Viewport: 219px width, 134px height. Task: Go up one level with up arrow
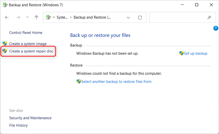click(36, 17)
